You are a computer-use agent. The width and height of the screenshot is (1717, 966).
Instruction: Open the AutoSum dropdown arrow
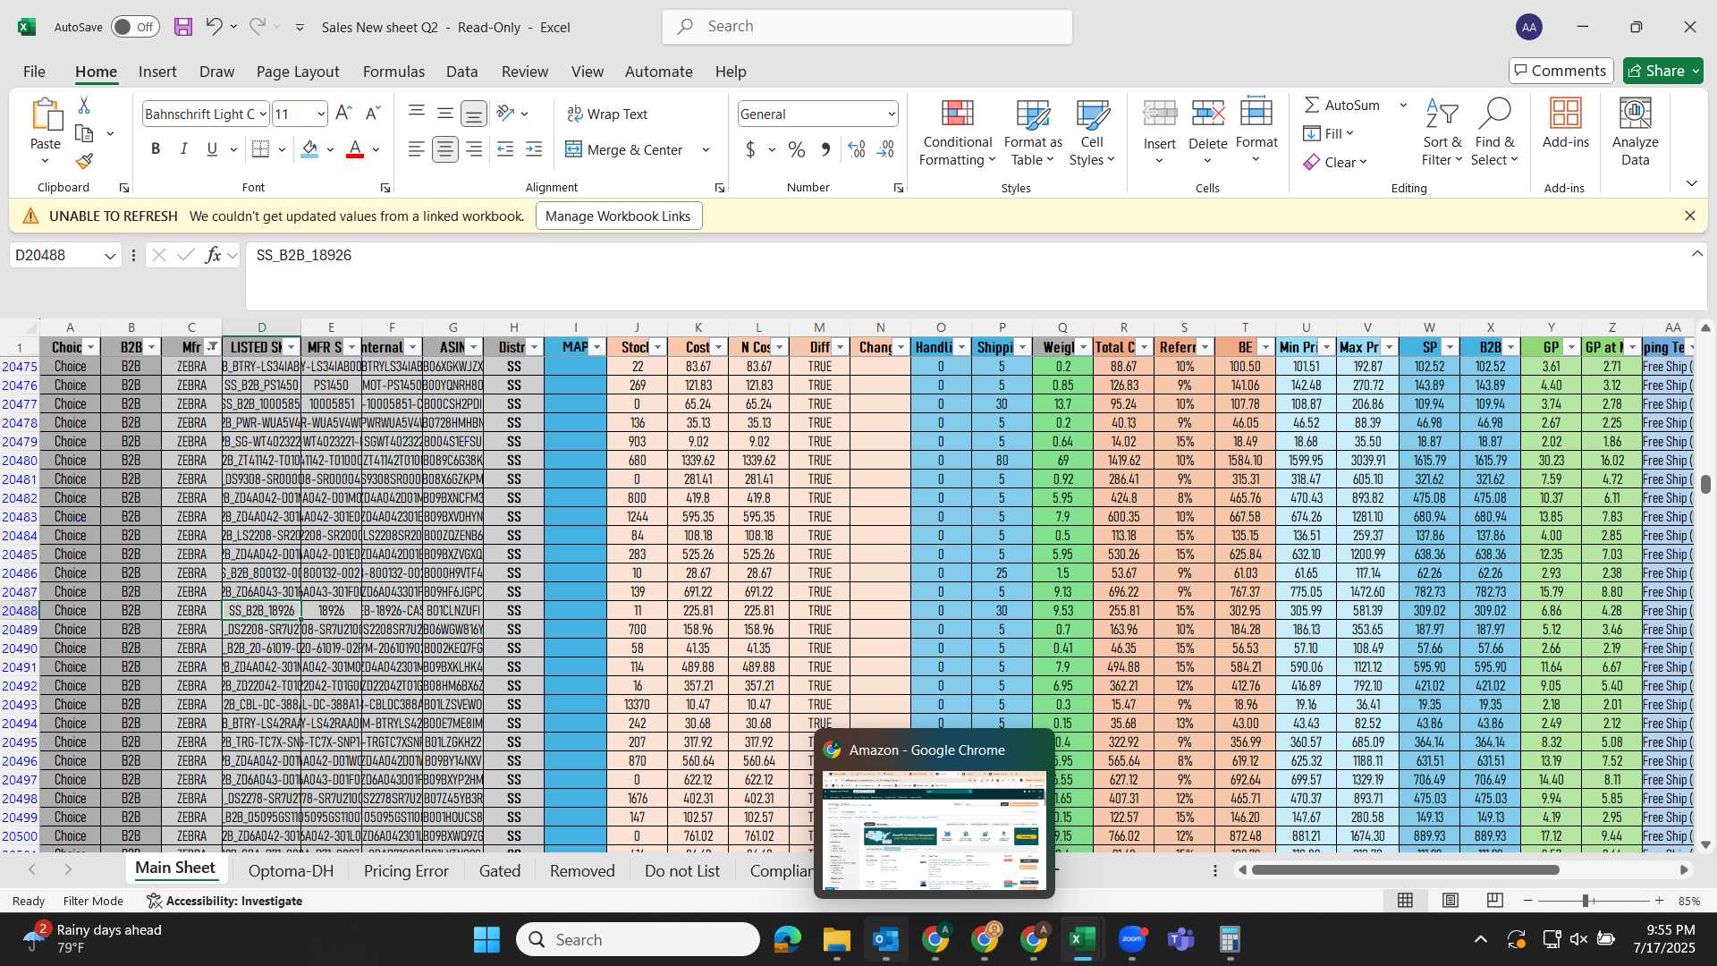[x=1403, y=106]
